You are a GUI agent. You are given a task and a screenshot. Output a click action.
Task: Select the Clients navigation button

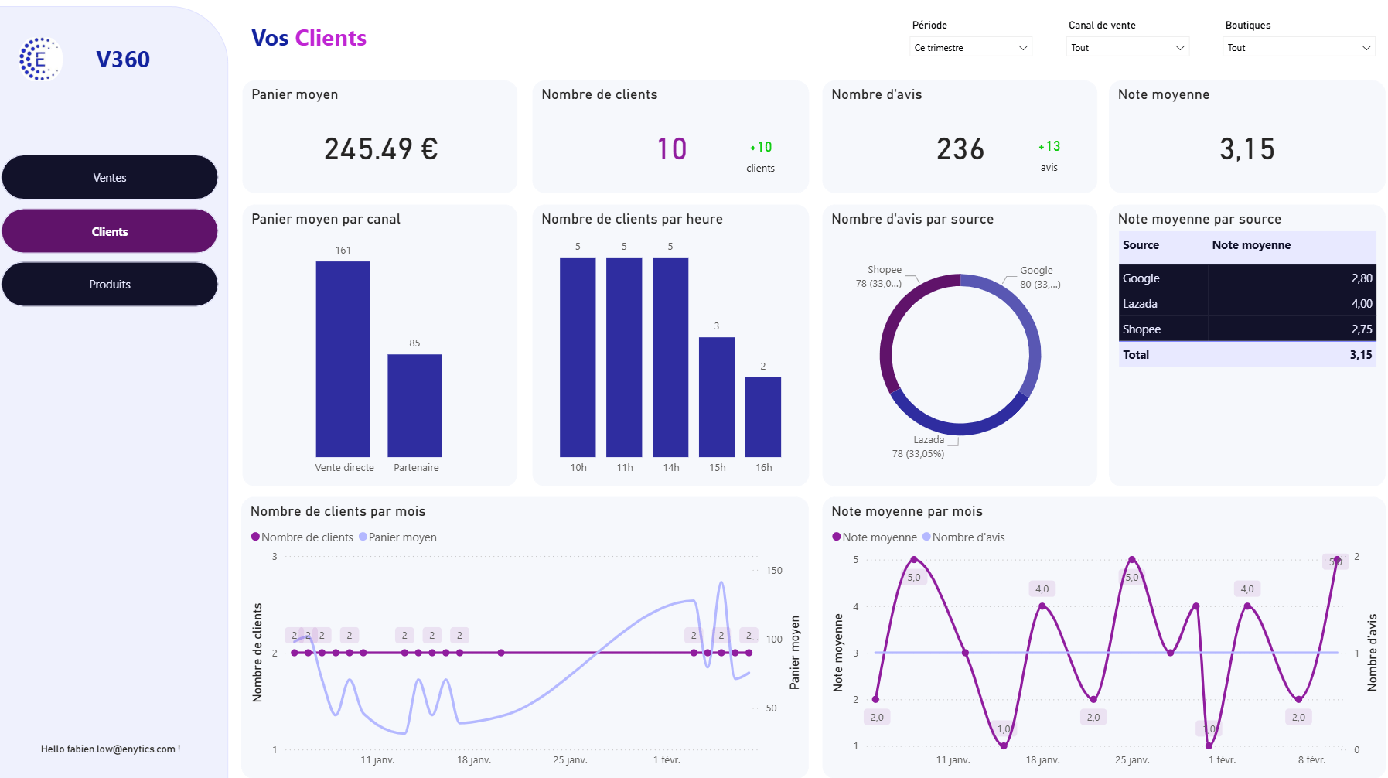pos(110,231)
